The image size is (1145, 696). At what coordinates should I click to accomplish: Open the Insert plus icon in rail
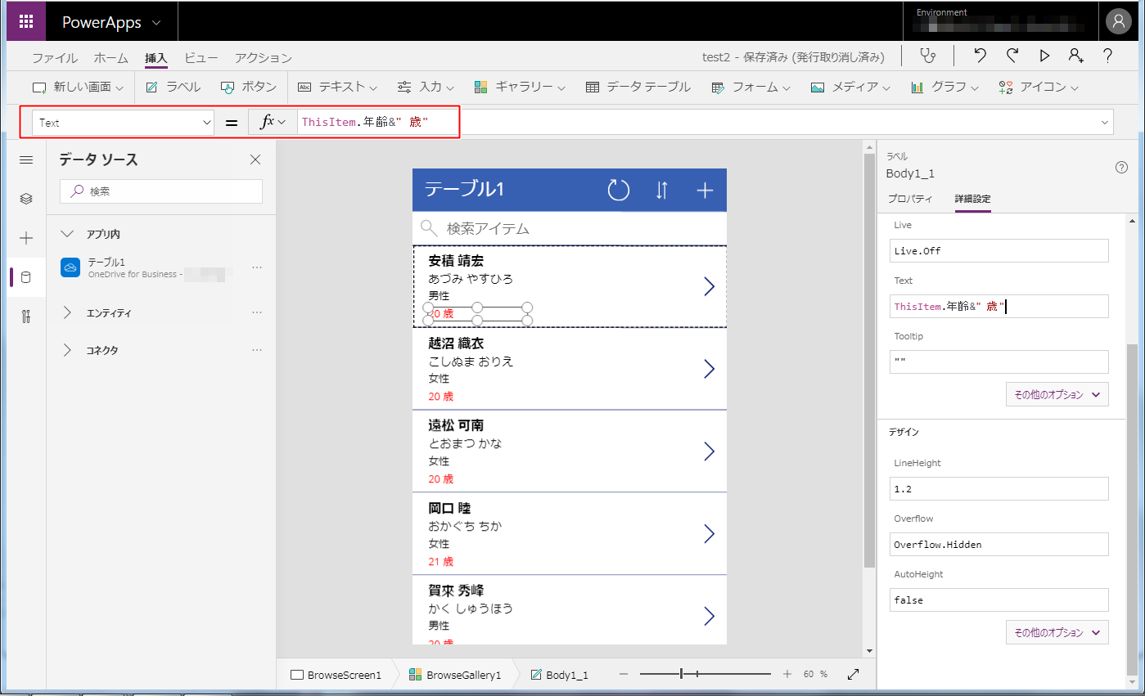click(26, 238)
